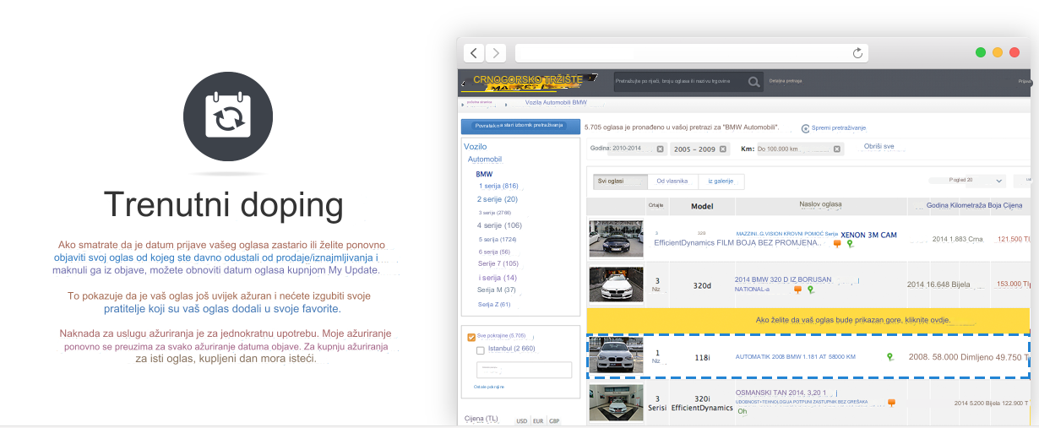Open the 2014 BMW 320 D IZ BORUSAN title
Screen dimensions: 1039x428
coord(783,279)
